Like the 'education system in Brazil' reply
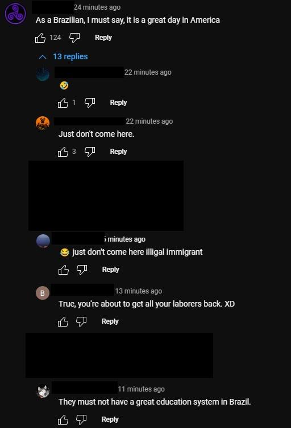The width and height of the screenshot is (291, 428). click(63, 419)
